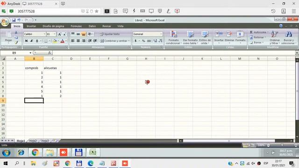Select column B header
299x168 pixels.
[x=34, y=59]
